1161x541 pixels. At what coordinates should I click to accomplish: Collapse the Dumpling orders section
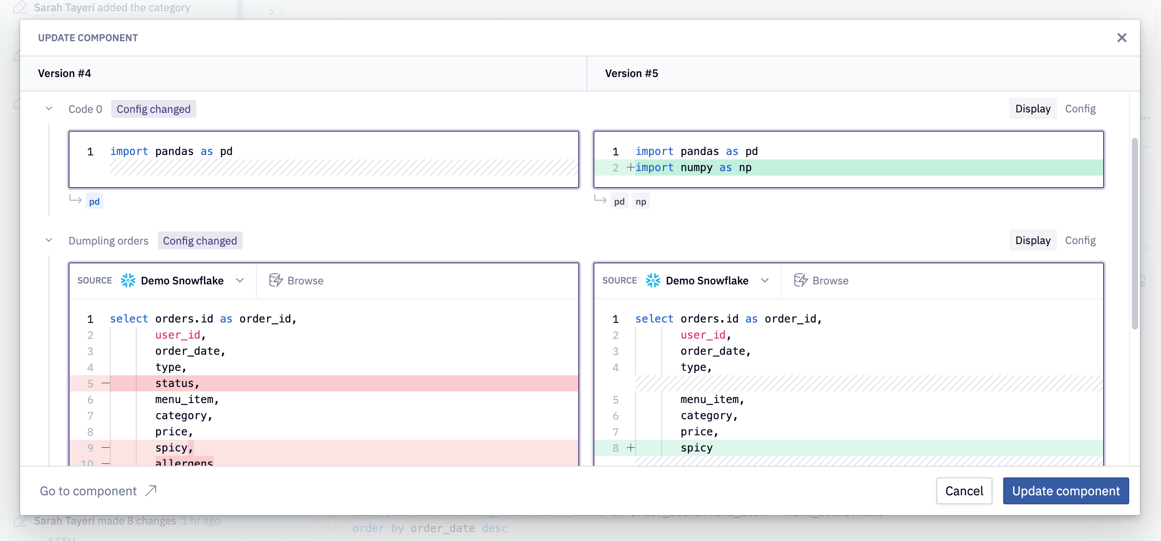pos(49,240)
